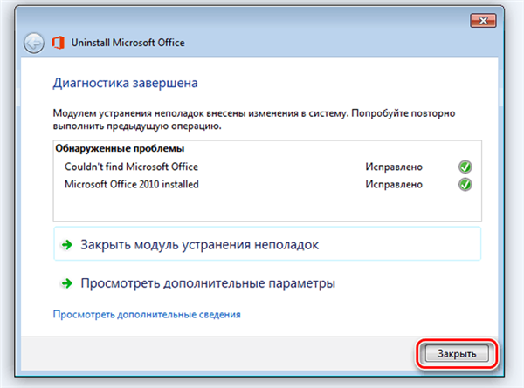The width and height of the screenshot is (524, 388).
Task: Click green checkmark beside Office 2010 installed
Action: tap(465, 184)
